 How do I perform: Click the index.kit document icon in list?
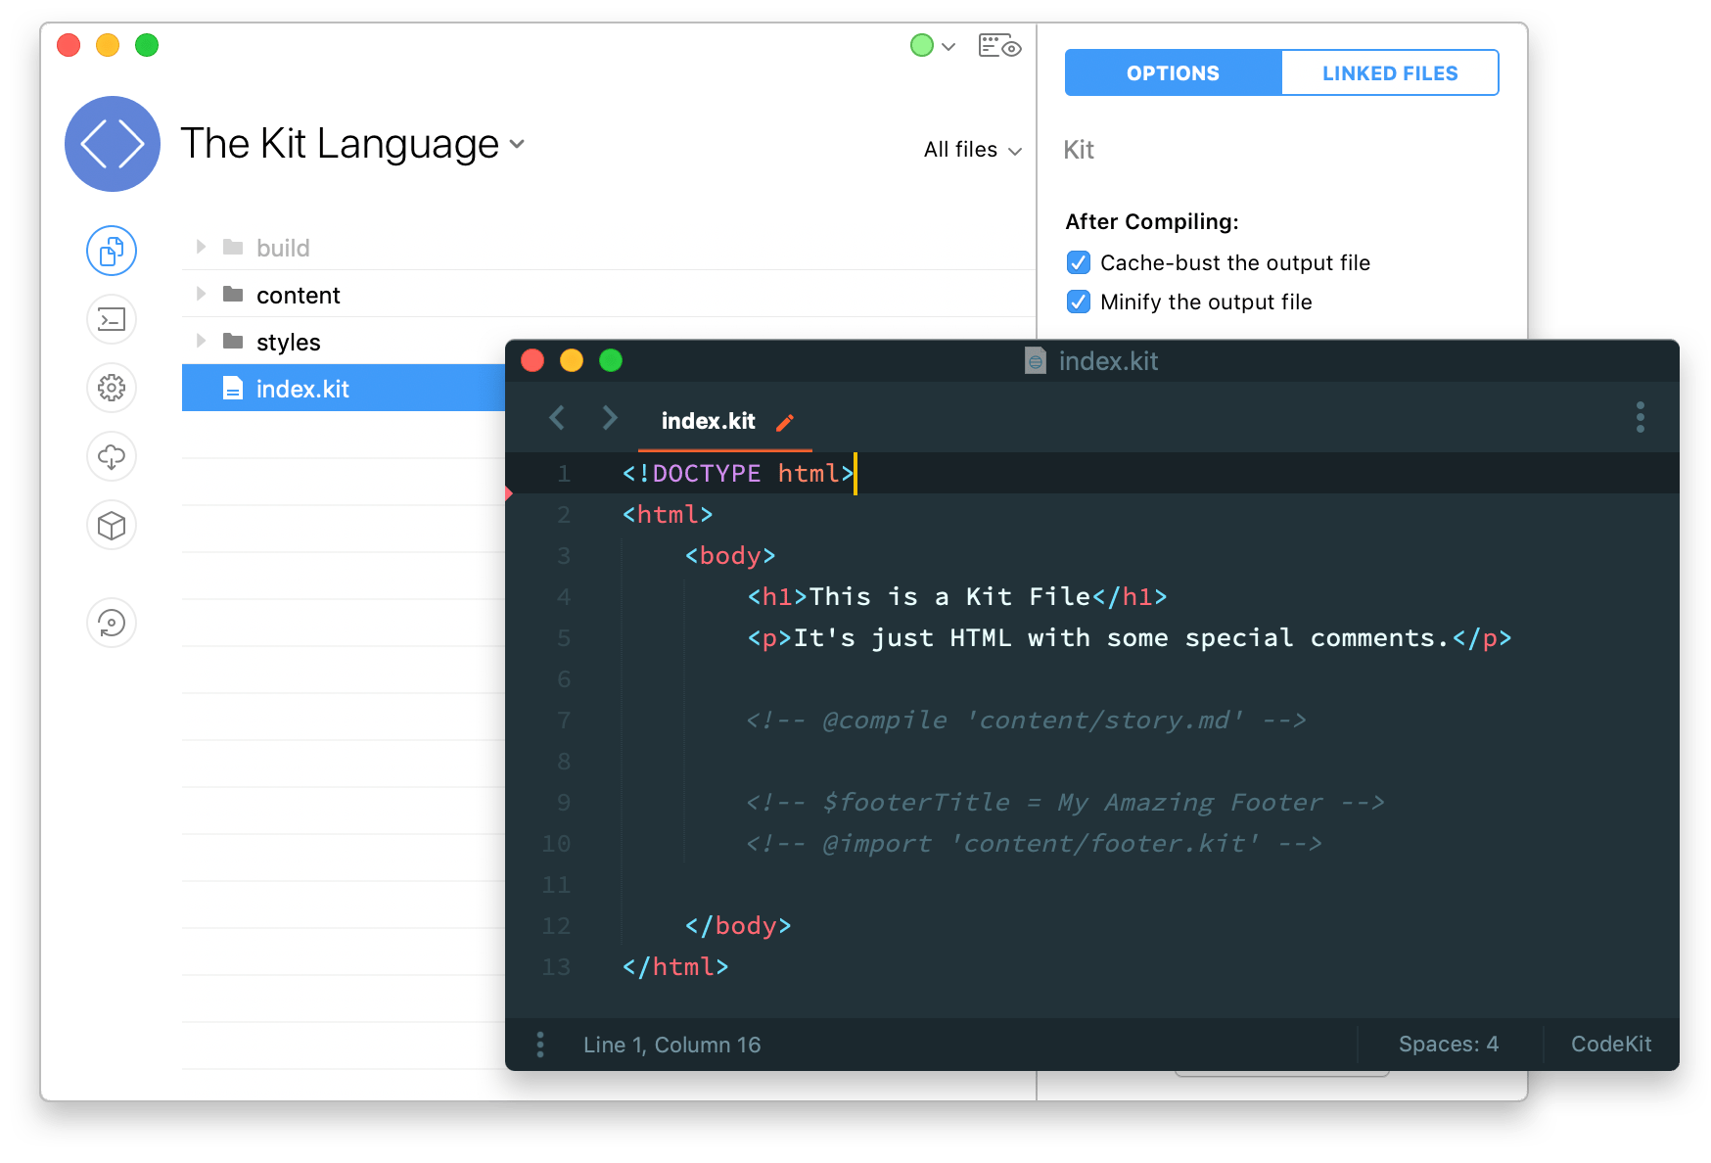tap(233, 388)
